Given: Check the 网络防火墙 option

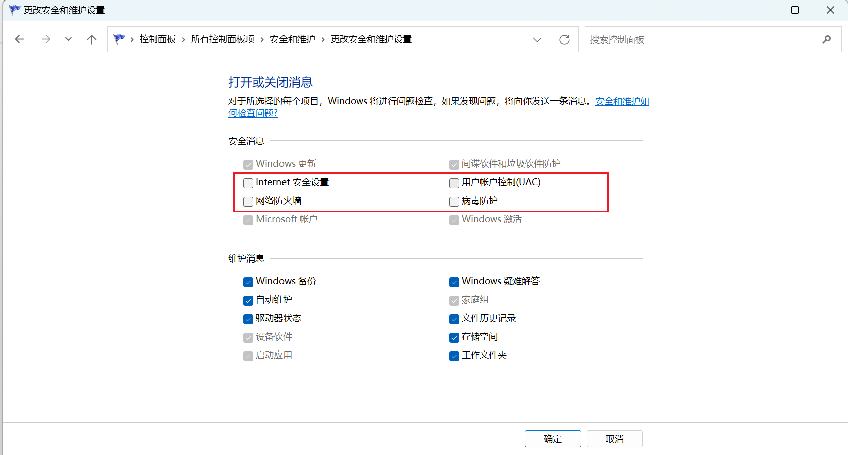Looking at the screenshot, I should tap(248, 201).
